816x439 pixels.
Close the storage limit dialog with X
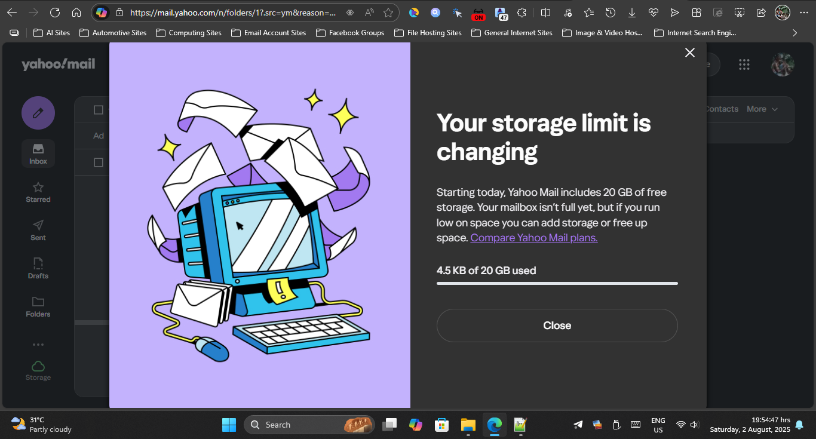(x=690, y=53)
